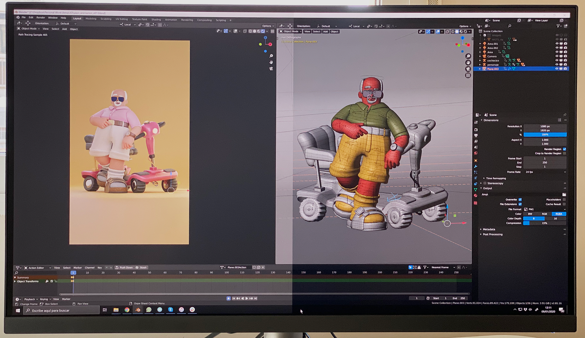Image resolution: width=585 pixels, height=338 pixels.
Task: Switch to the Shading workspace tab
Action: tap(156, 19)
